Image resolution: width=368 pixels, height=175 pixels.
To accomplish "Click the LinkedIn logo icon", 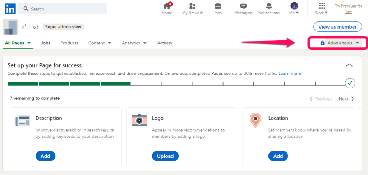I will click(10, 9).
